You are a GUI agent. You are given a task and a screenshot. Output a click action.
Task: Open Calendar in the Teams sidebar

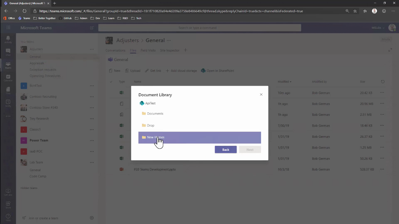pyautogui.click(x=8, y=78)
